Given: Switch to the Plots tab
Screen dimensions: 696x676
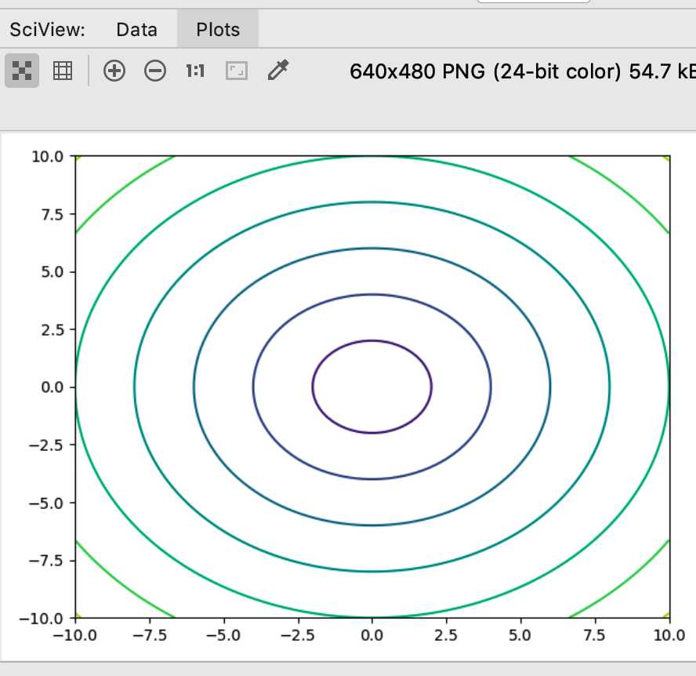Looking at the screenshot, I should point(218,30).
